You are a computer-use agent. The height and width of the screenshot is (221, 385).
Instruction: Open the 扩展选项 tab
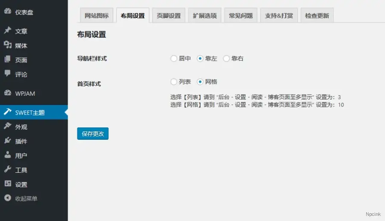(205, 16)
